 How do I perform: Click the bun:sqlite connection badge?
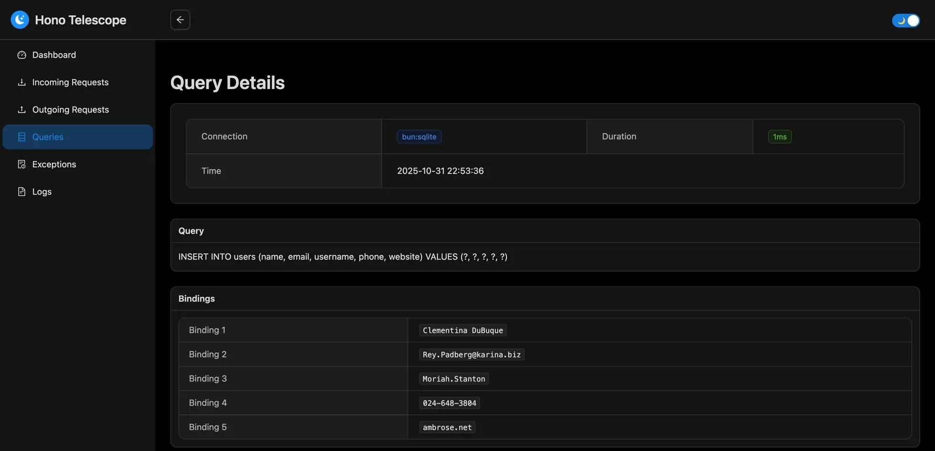[x=419, y=136]
